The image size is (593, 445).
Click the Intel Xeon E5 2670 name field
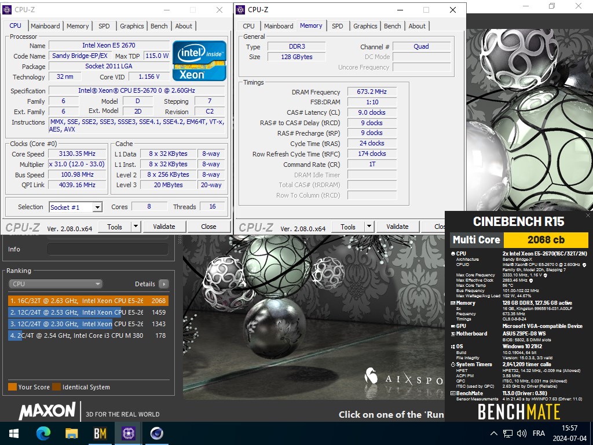109,45
